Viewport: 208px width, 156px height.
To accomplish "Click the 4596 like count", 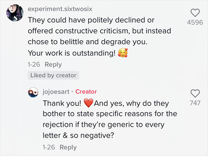I will click(195, 23).
